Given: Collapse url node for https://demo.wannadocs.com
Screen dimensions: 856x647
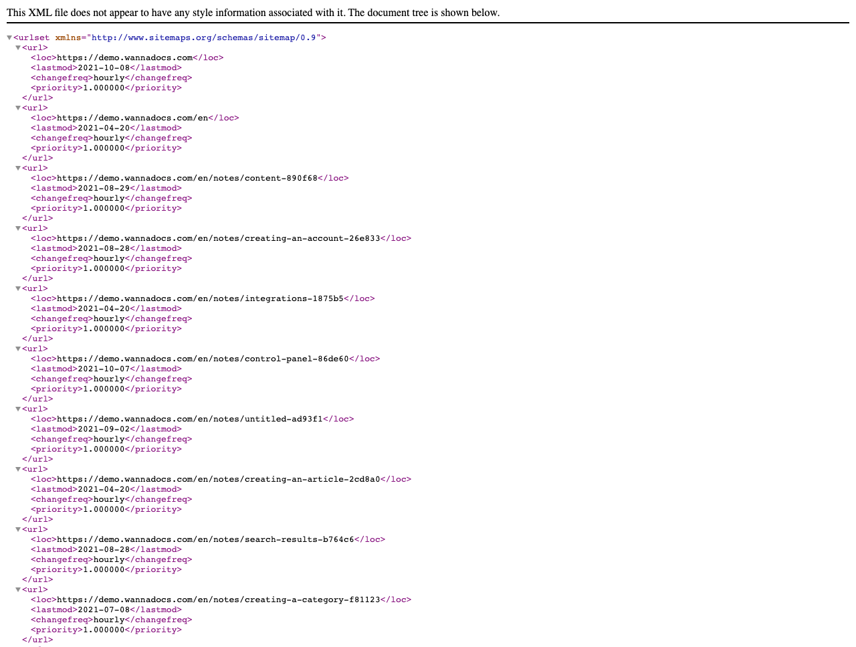Looking at the screenshot, I should tap(18, 48).
